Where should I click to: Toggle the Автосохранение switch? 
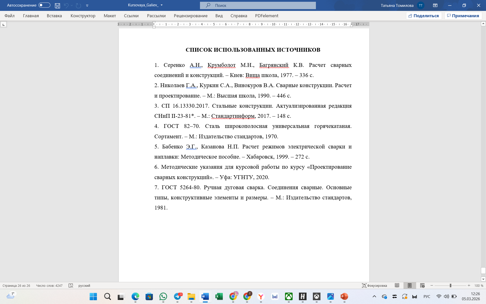click(44, 5)
